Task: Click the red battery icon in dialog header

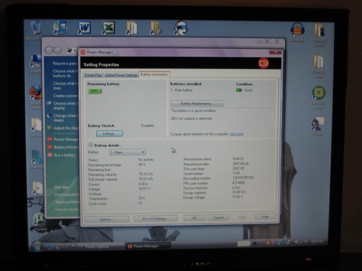Action: (x=263, y=64)
